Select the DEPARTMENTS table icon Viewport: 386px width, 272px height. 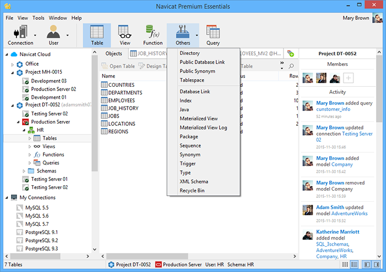tap(104, 92)
